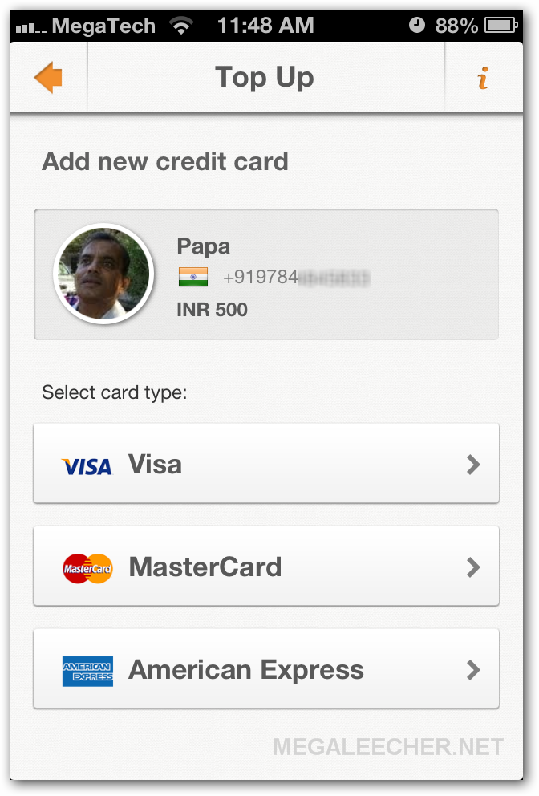Select MasterCard as card type
This screenshot has height=796, width=539.
pyautogui.click(x=266, y=566)
